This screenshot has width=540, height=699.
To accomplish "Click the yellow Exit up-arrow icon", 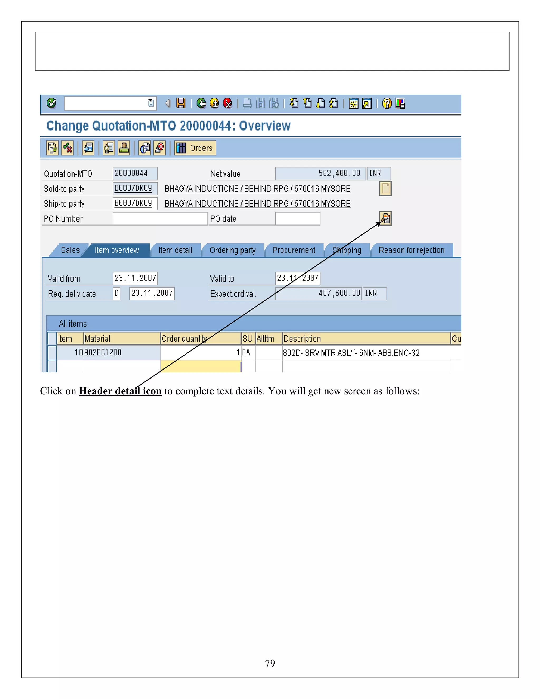I will click(x=214, y=103).
